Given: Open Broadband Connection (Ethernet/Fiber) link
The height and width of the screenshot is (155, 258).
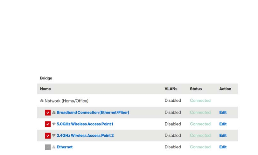Looking at the screenshot, I should pos(93,112).
